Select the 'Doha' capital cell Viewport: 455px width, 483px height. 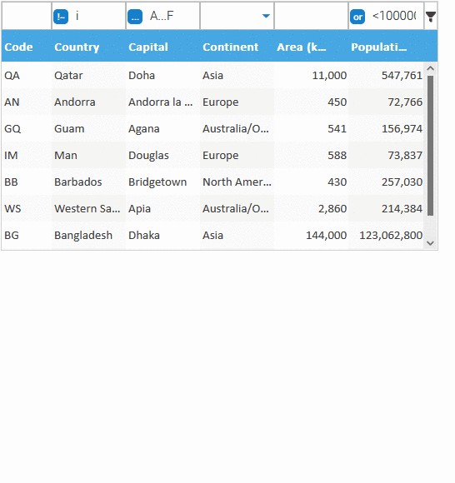click(x=162, y=76)
